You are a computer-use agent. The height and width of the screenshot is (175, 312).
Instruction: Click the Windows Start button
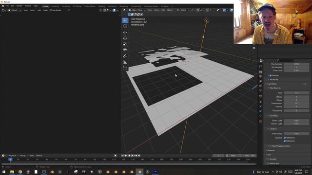[x=4, y=172]
